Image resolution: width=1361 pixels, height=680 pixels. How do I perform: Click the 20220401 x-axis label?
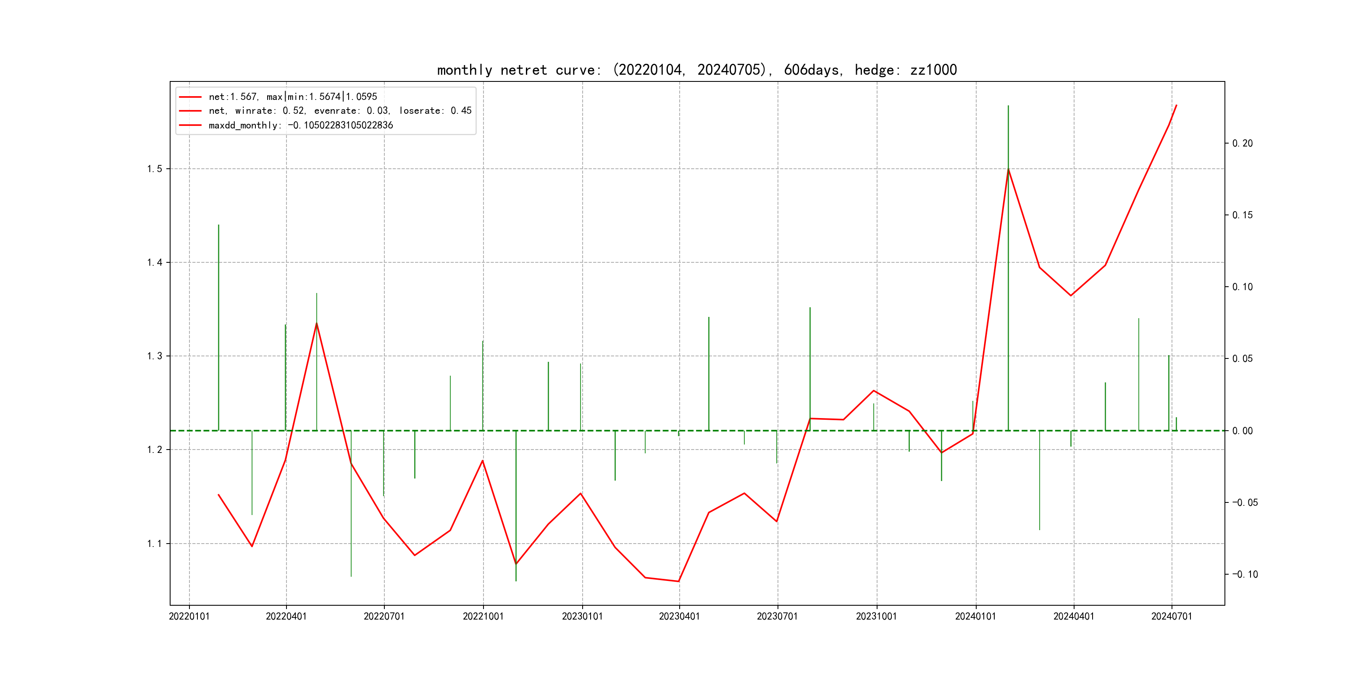286,617
